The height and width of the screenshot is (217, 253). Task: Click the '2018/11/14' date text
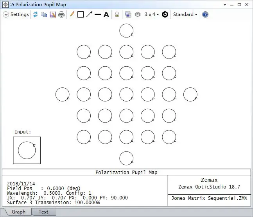coord(21,184)
